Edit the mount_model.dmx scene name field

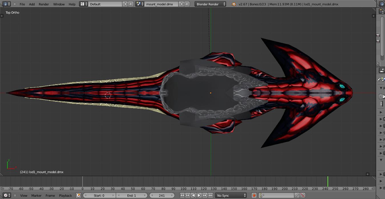point(161,4)
